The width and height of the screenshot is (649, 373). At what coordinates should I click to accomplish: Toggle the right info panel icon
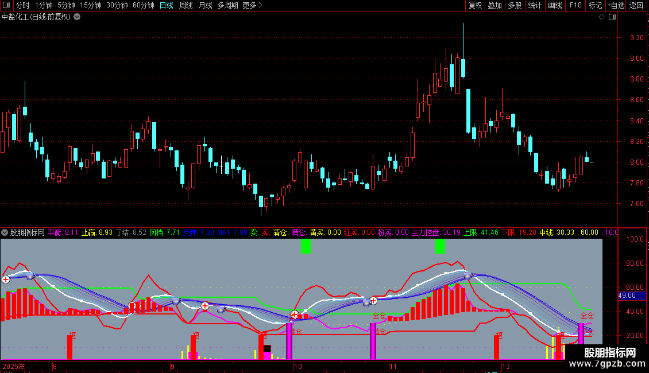pos(612,17)
